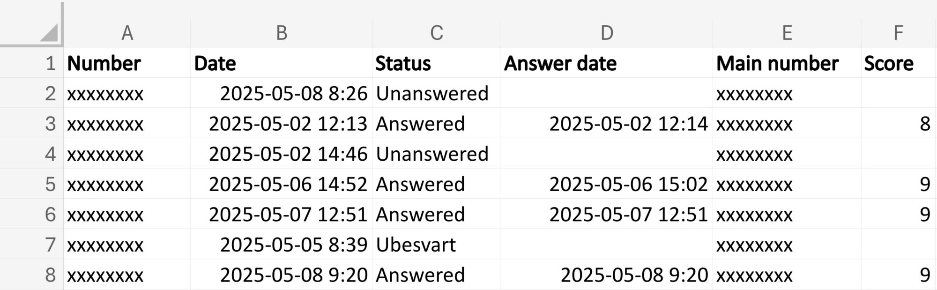The height and width of the screenshot is (290, 937).
Task: Select the Ubesvart status cell
Action: [x=436, y=244]
